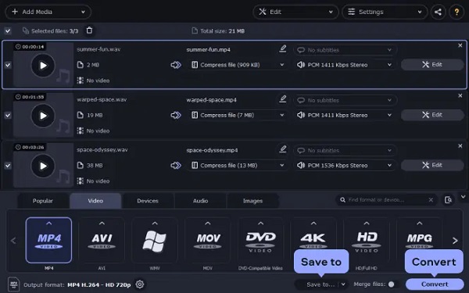Switch to the Audio tab
The image size is (469, 293).
tap(200, 201)
